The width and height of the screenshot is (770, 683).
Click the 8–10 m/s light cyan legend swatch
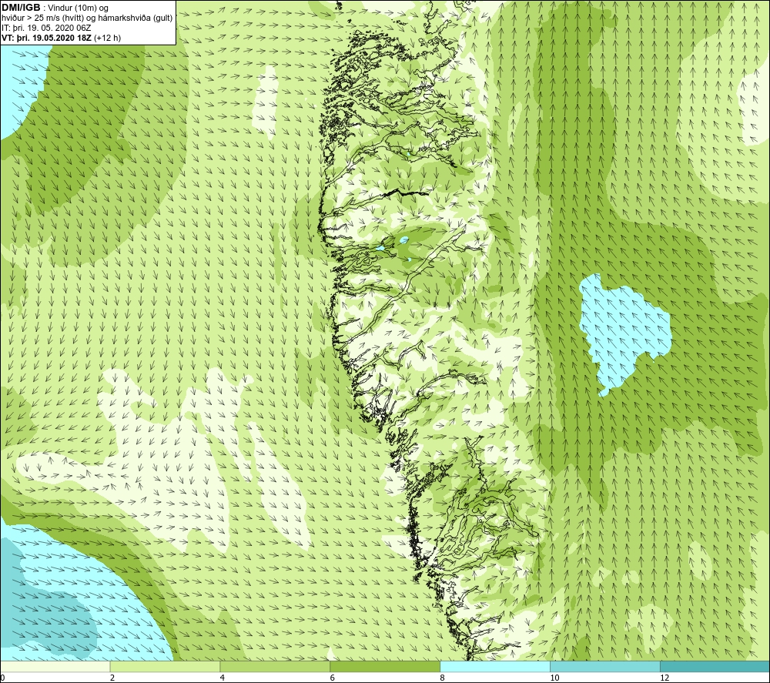[x=495, y=666]
